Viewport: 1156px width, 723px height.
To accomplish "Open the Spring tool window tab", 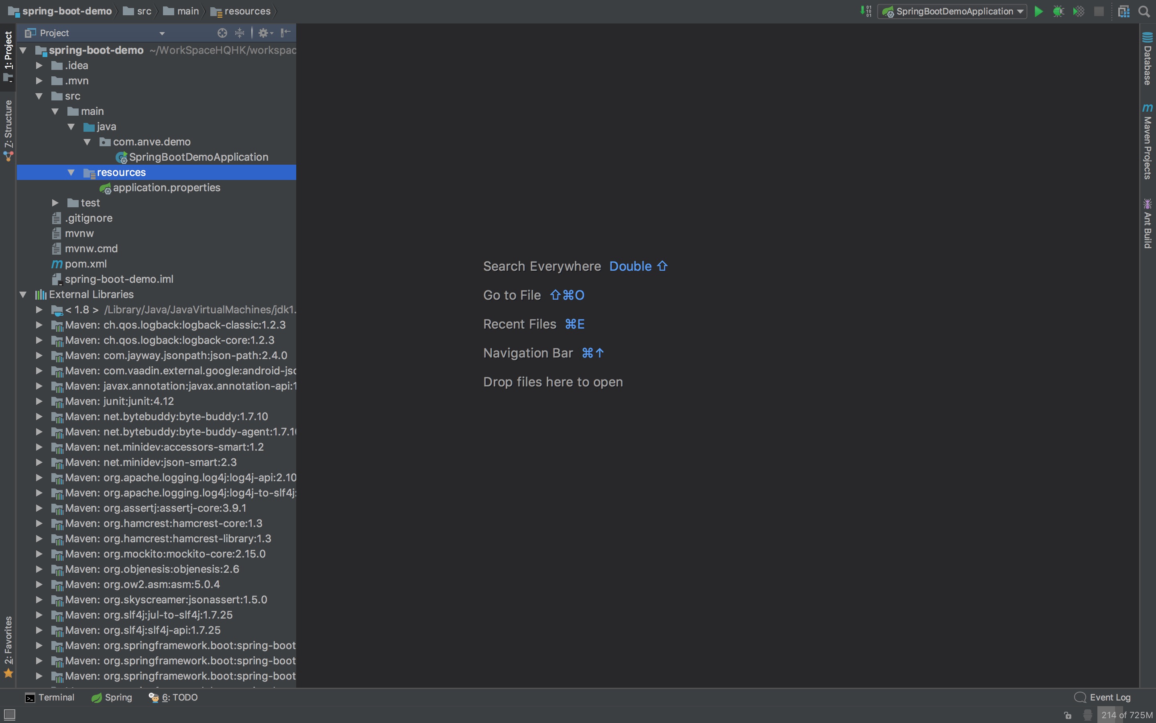I will (x=112, y=698).
